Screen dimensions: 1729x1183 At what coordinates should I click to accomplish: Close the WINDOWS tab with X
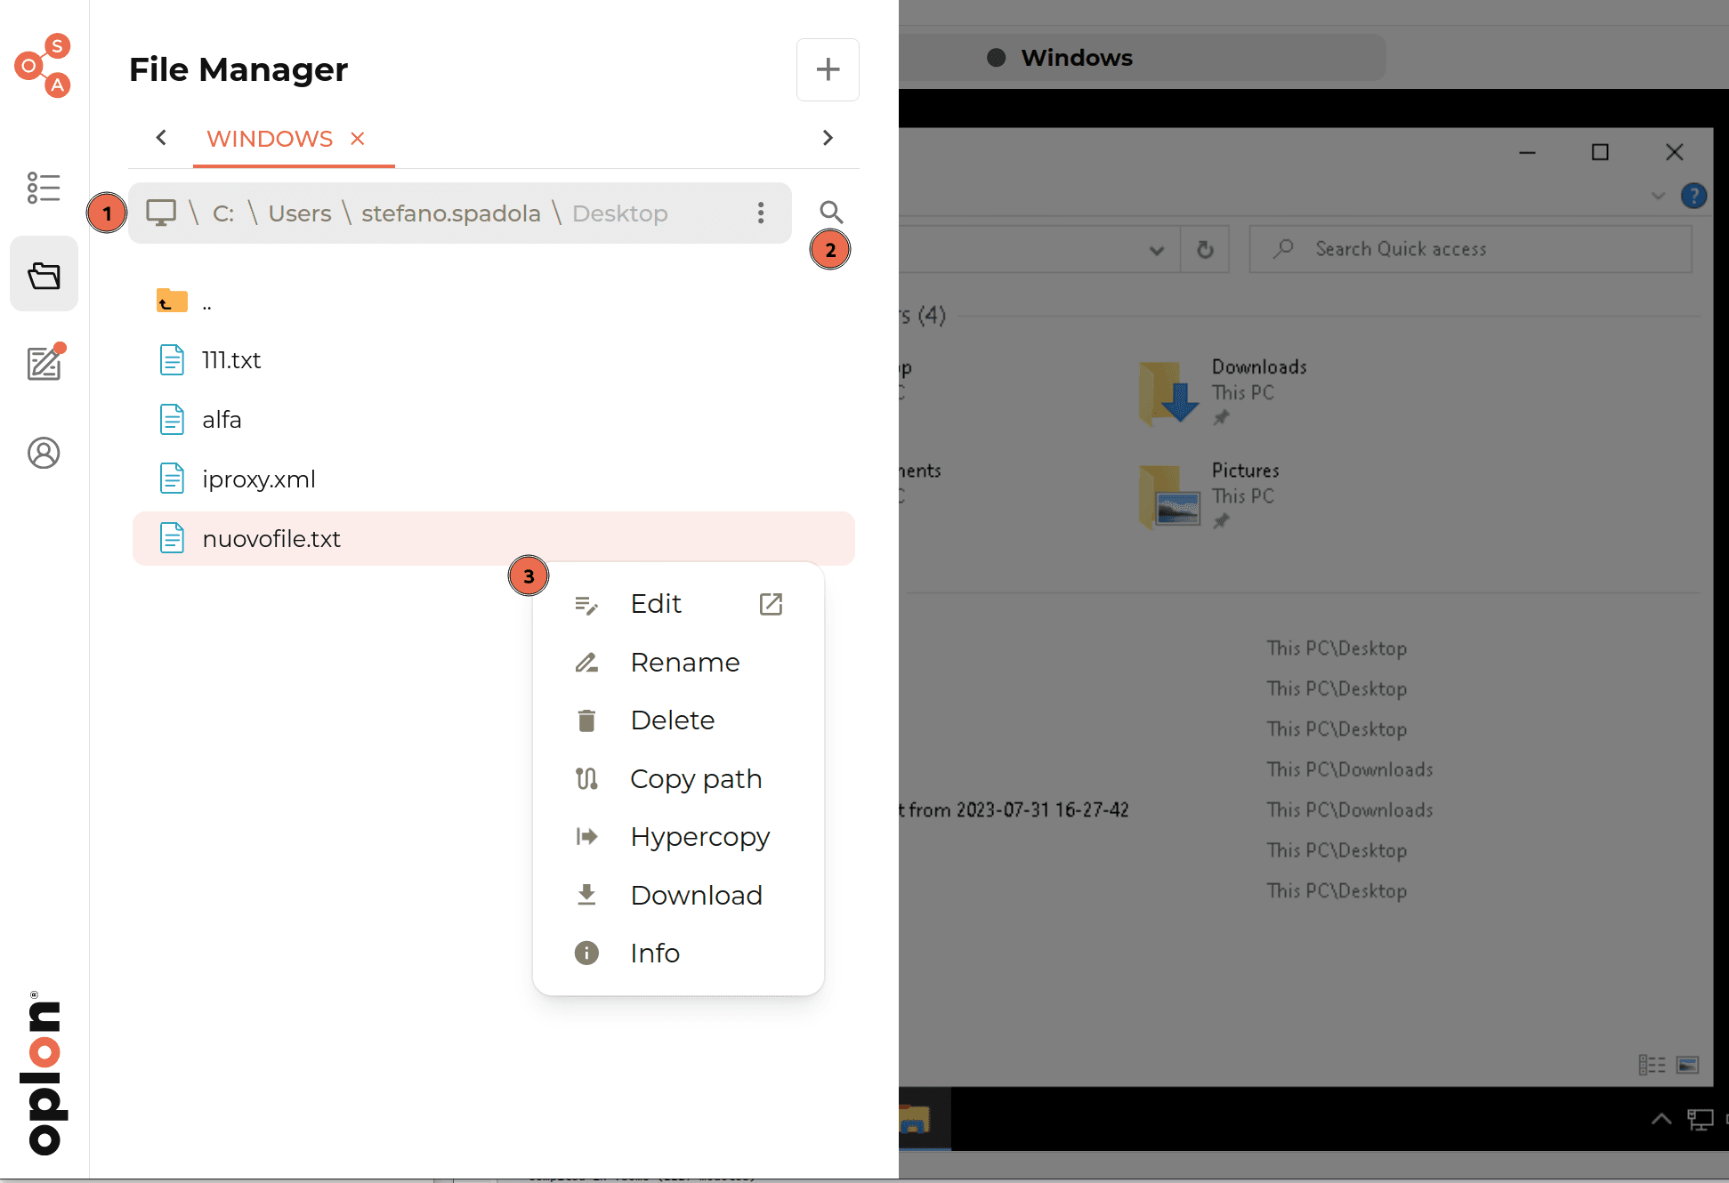click(356, 137)
